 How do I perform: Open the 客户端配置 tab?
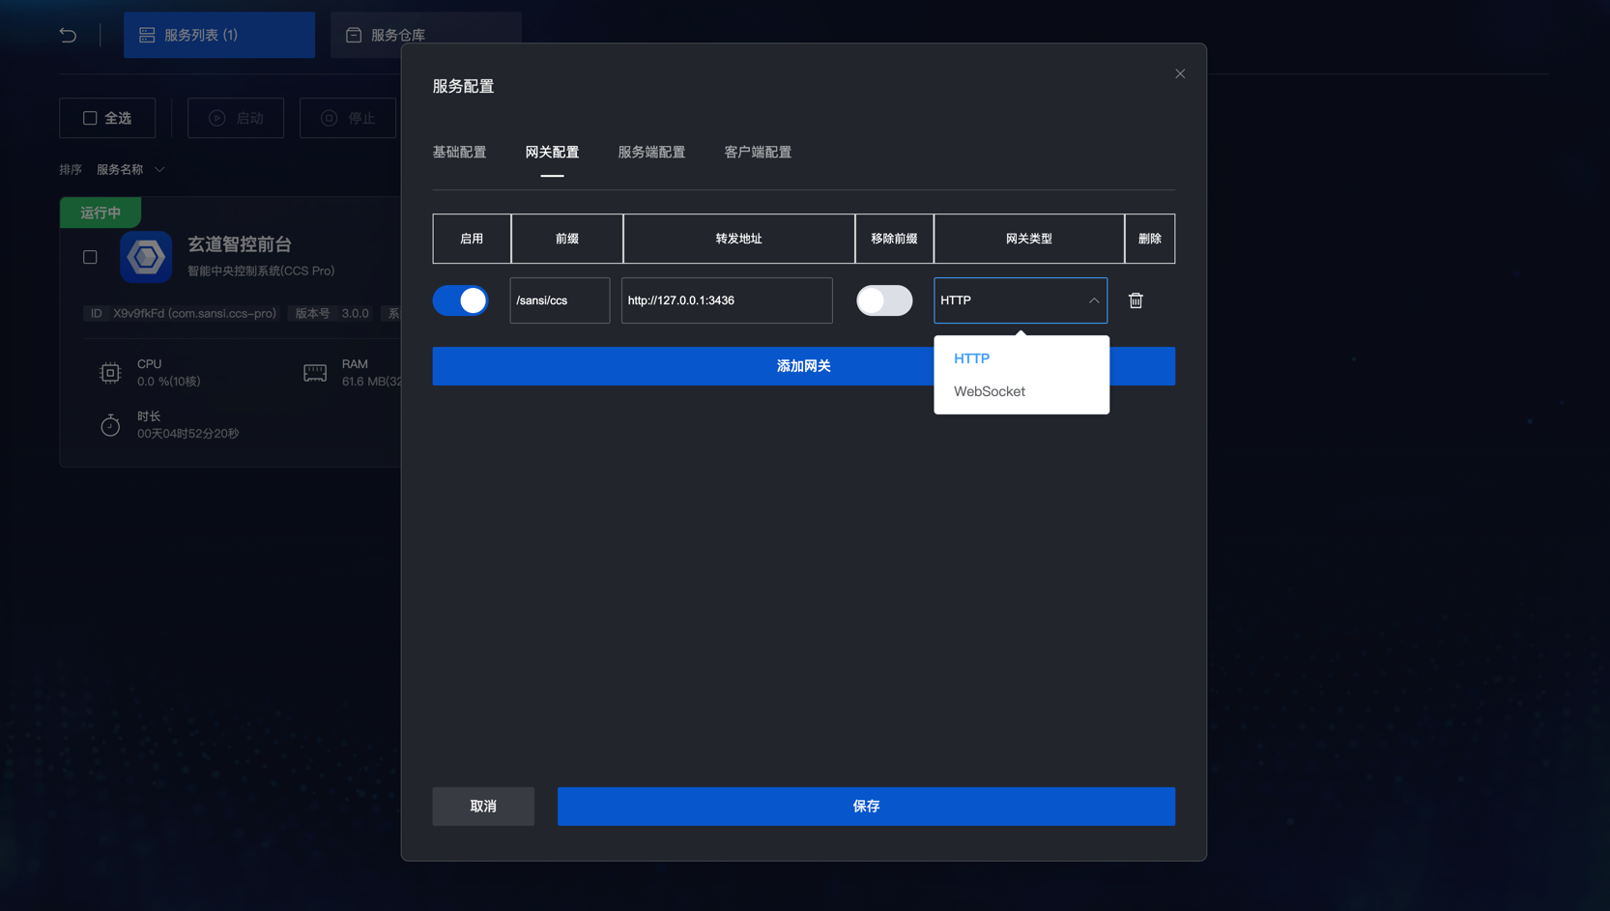point(758,152)
